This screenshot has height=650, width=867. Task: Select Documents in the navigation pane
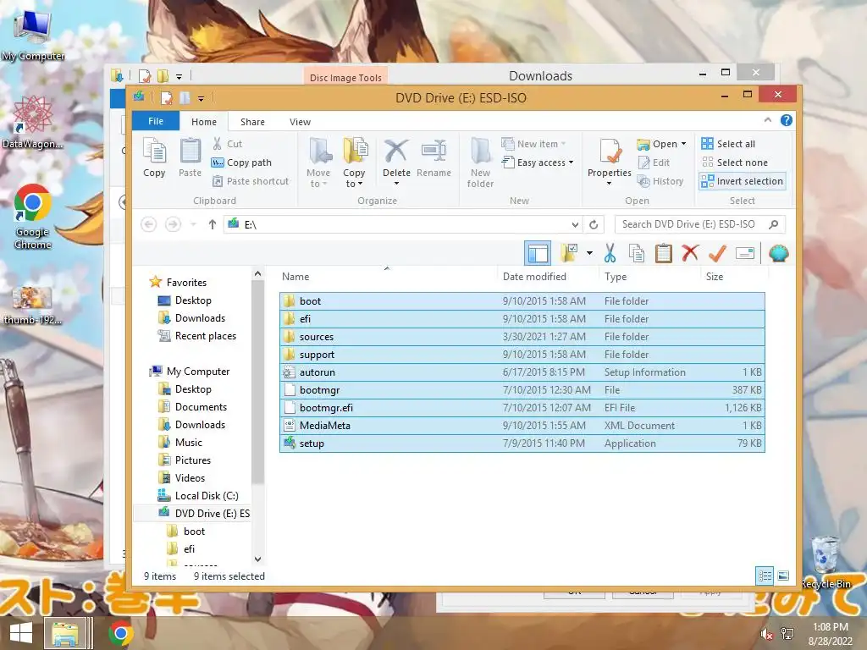tap(192, 407)
